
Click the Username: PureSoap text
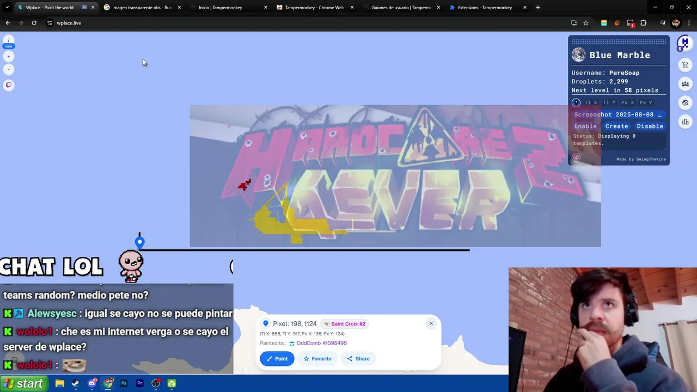coord(605,73)
